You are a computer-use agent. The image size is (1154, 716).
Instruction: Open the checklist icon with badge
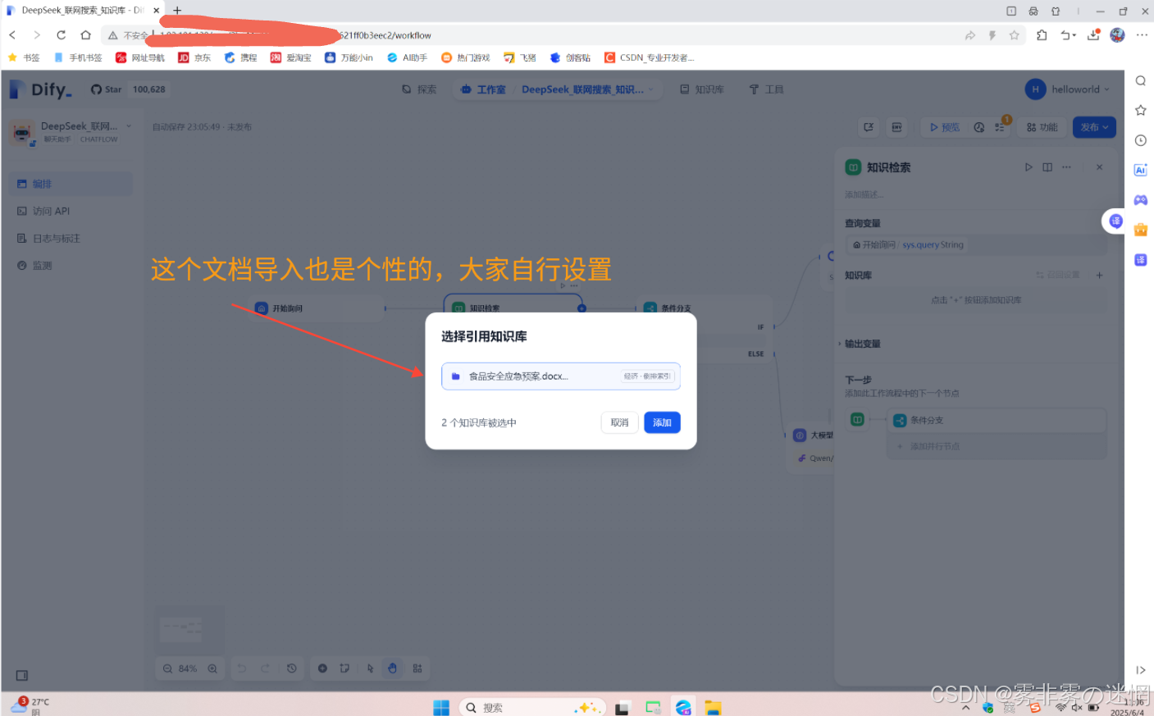click(1000, 127)
